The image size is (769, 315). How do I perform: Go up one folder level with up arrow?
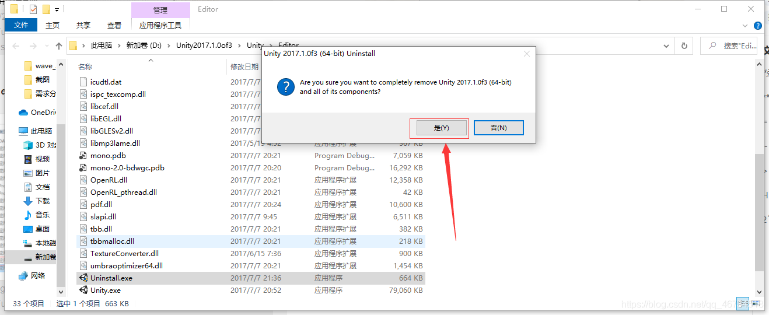[59, 45]
